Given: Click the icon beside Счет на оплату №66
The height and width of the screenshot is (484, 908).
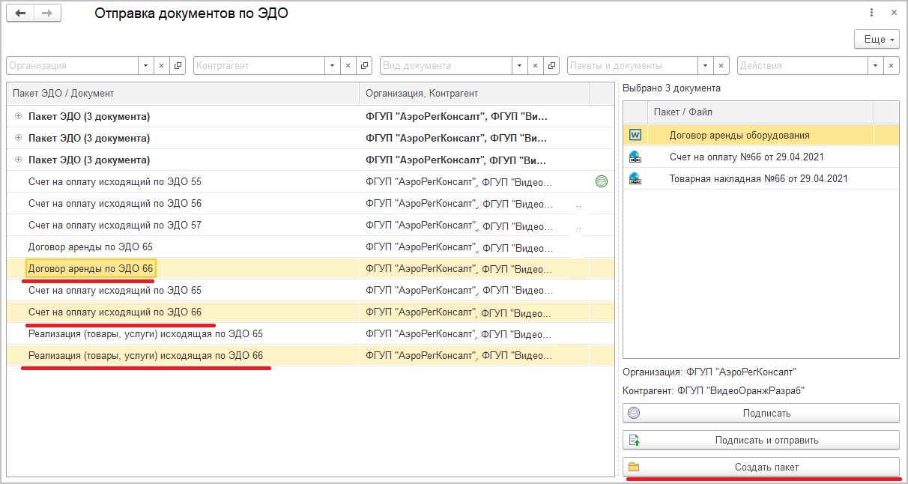Looking at the screenshot, I should tap(635, 157).
